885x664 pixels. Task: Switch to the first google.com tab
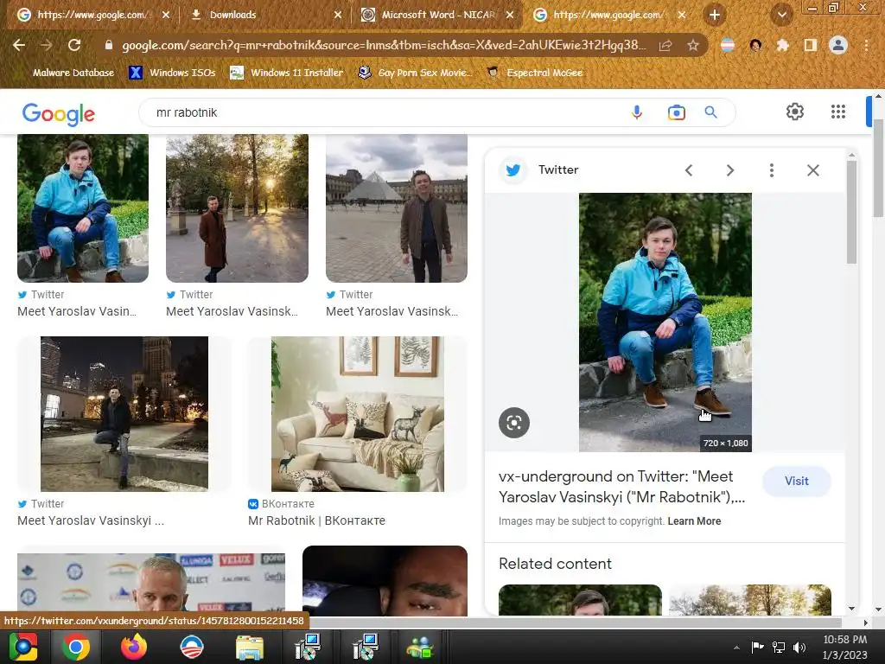point(93,15)
